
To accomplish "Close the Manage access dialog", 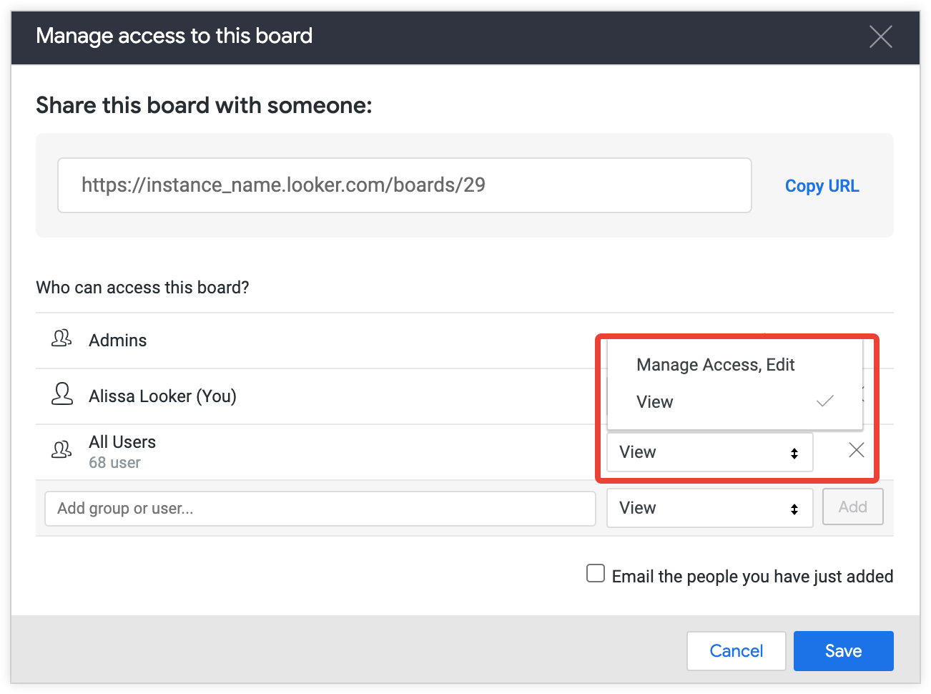I will [x=880, y=36].
